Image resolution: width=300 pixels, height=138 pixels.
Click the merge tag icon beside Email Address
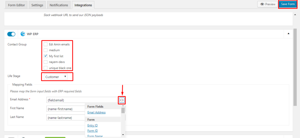click(x=122, y=100)
